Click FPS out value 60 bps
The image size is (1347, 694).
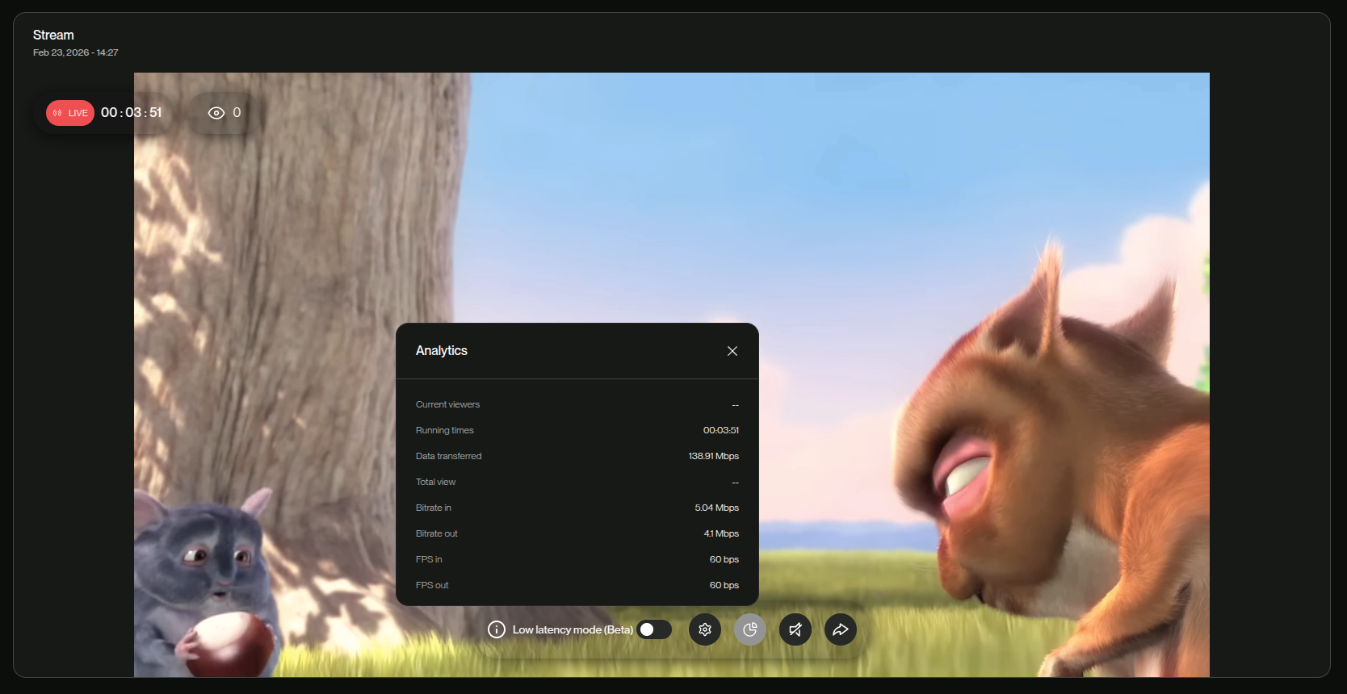(x=724, y=585)
